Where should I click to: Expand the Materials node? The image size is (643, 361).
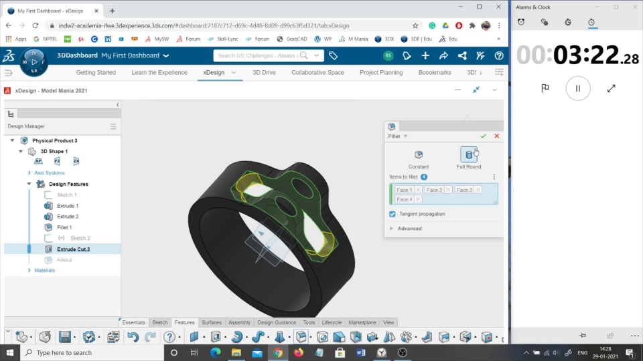pyautogui.click(x=29, y=270)
